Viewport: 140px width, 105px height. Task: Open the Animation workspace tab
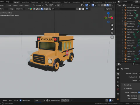pyautogui.click(x=76, y=2)
